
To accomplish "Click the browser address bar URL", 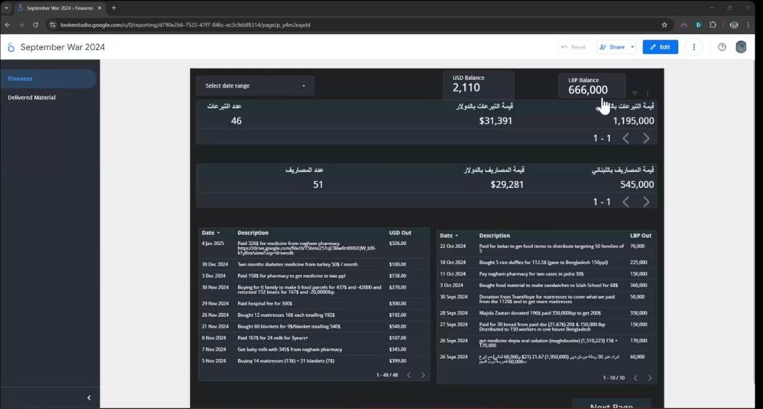I will click(185, 25).
